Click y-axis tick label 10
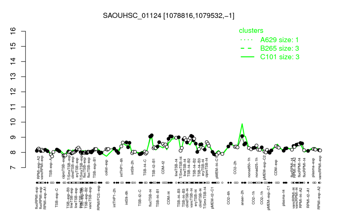340x213 pixels. coord(13,122)
